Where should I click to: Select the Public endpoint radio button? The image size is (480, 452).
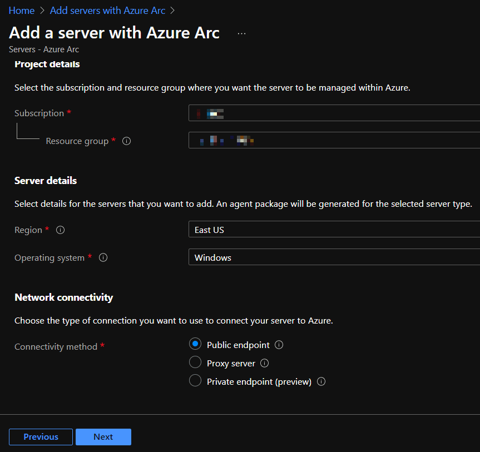[195, 344]
